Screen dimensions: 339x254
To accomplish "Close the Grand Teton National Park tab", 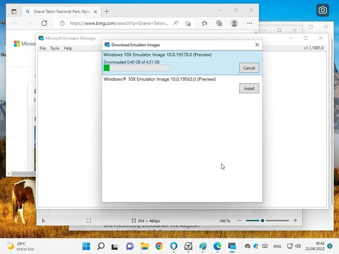I will click(x=96, y=12).
